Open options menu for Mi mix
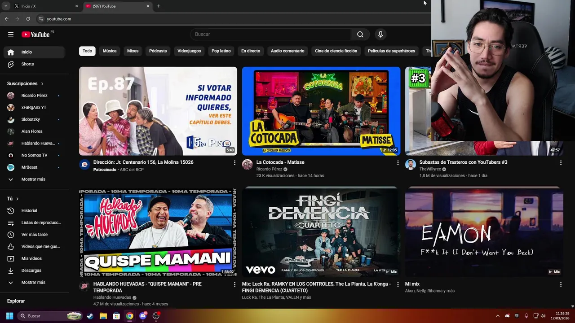Viewport: 575px width, 323px height. click(x=561, y=284)
